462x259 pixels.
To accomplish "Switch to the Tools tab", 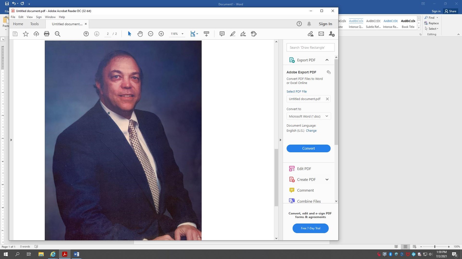I will point(34,24).
